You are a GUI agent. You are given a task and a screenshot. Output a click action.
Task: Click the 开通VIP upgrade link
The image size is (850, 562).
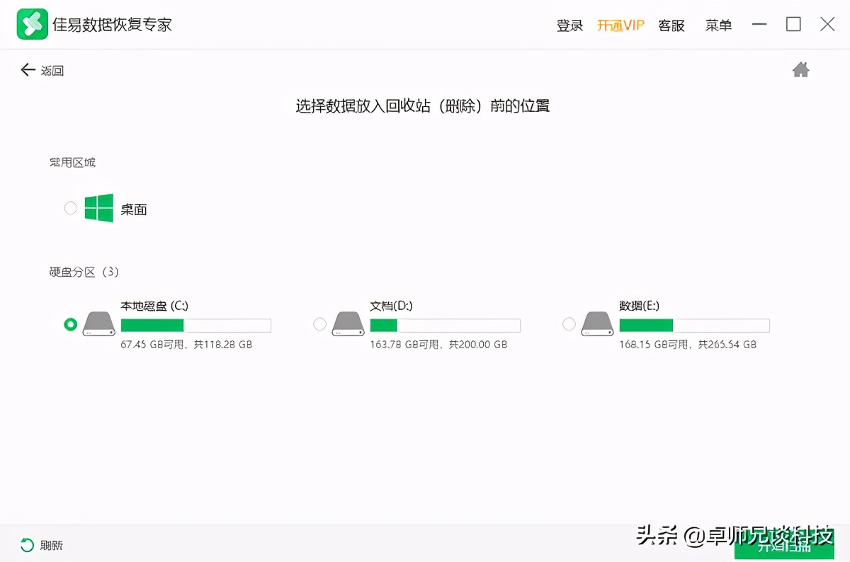[x=620, y=25]
